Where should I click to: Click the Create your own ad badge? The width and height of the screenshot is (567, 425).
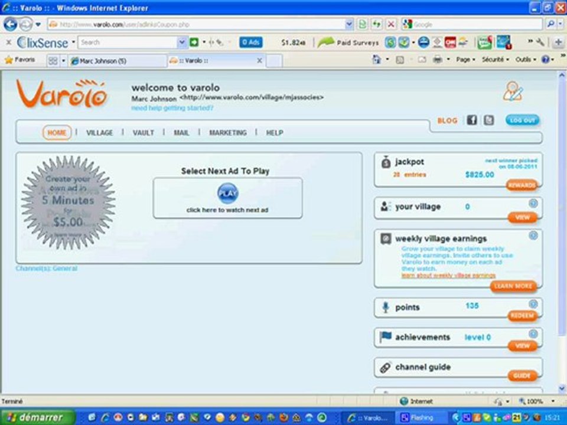pos(68,202)
